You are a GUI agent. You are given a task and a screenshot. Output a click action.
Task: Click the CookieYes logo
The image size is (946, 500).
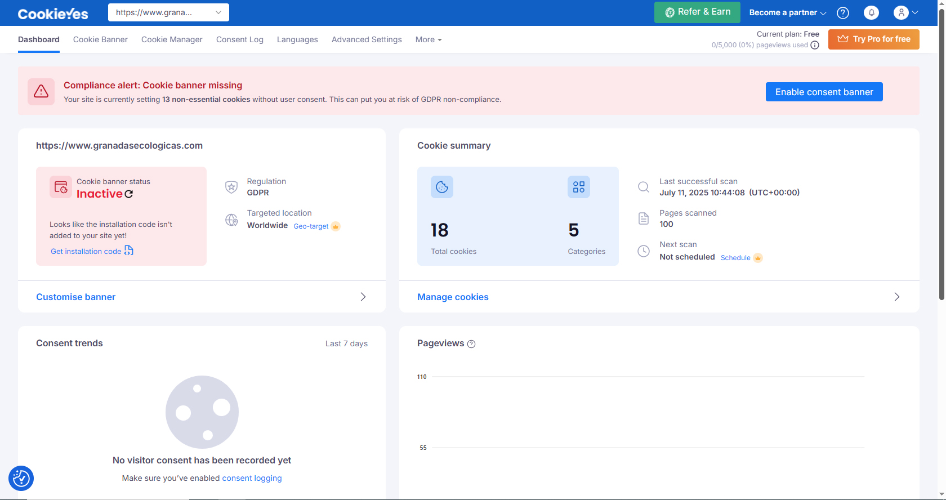pos(53,14)
